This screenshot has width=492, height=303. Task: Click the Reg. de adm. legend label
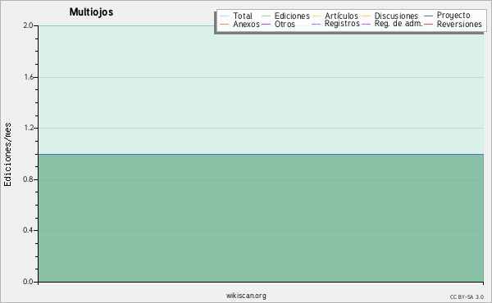[399, 24]
